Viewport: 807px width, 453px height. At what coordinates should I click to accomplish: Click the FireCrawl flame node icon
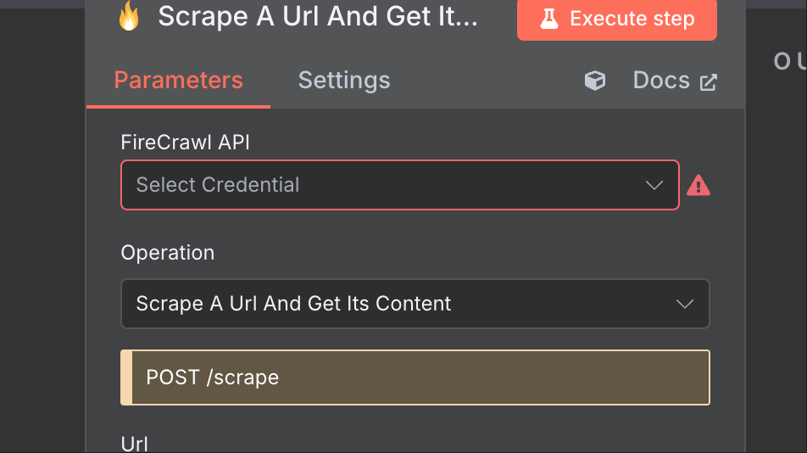pyautogui.click(x=129, y=16)
